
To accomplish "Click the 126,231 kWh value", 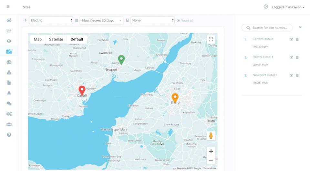I will point(260,83).
